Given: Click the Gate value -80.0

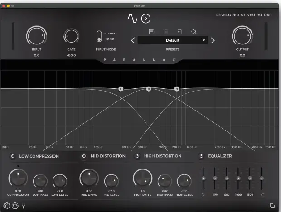Looking at the screenshot, I should coord(71,55).
